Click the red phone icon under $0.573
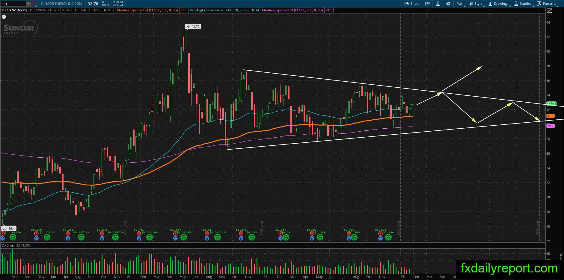The height and width of the screenshot is (280, 564). [102, 233]
